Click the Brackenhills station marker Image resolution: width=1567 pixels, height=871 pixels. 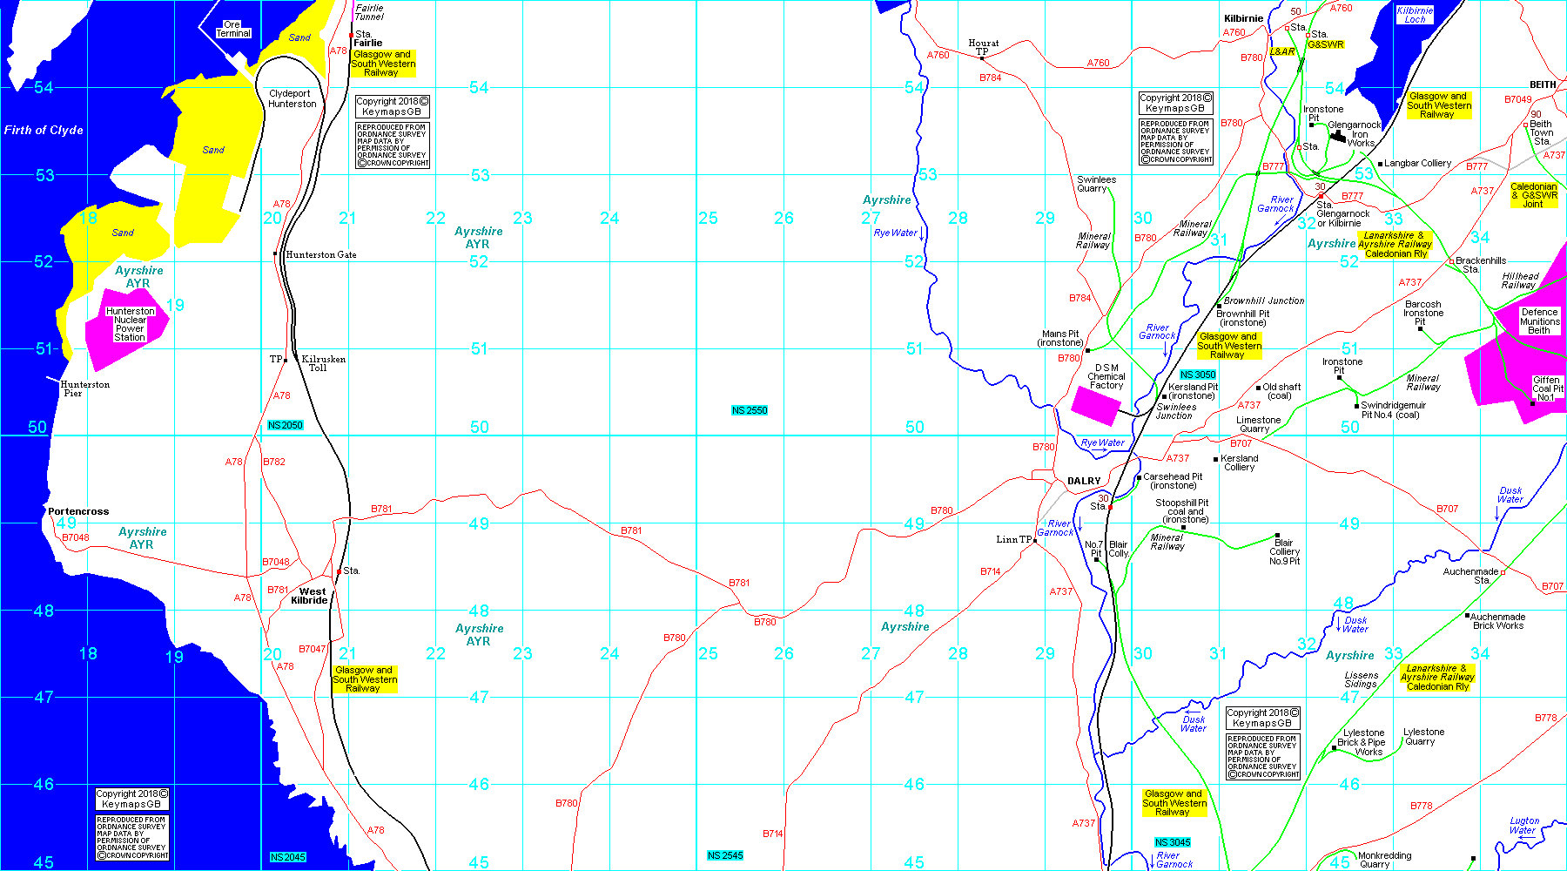coord(1450,261)
